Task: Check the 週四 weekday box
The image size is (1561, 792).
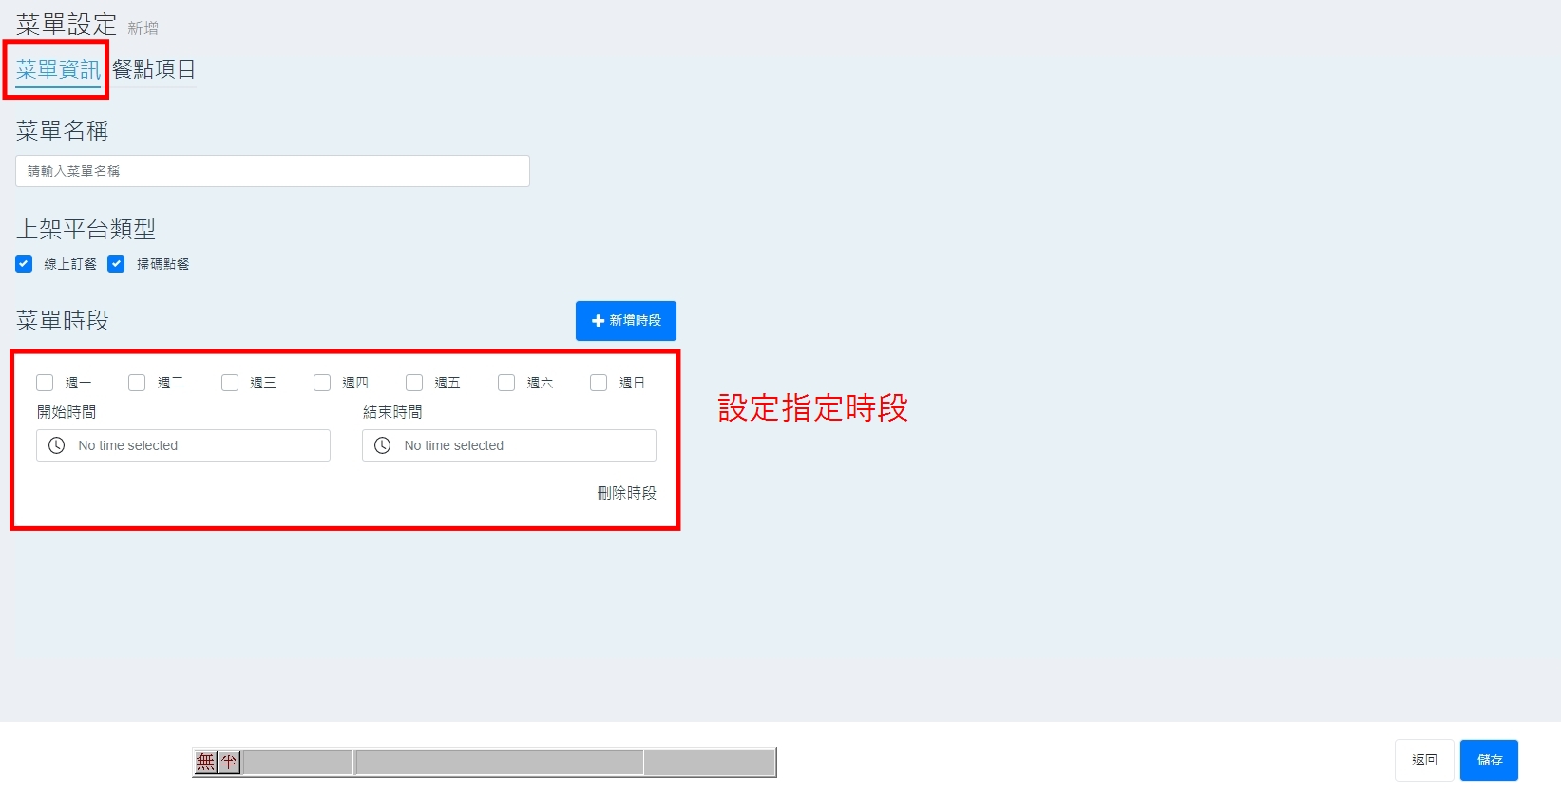Action: tap(322, 383)
